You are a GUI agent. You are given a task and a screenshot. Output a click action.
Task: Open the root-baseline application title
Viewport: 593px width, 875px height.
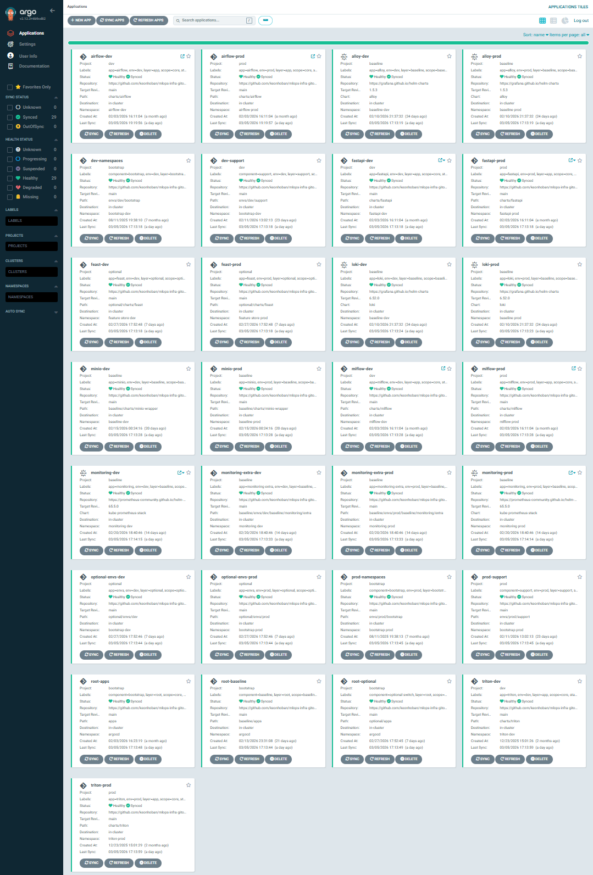click(234, 682)
